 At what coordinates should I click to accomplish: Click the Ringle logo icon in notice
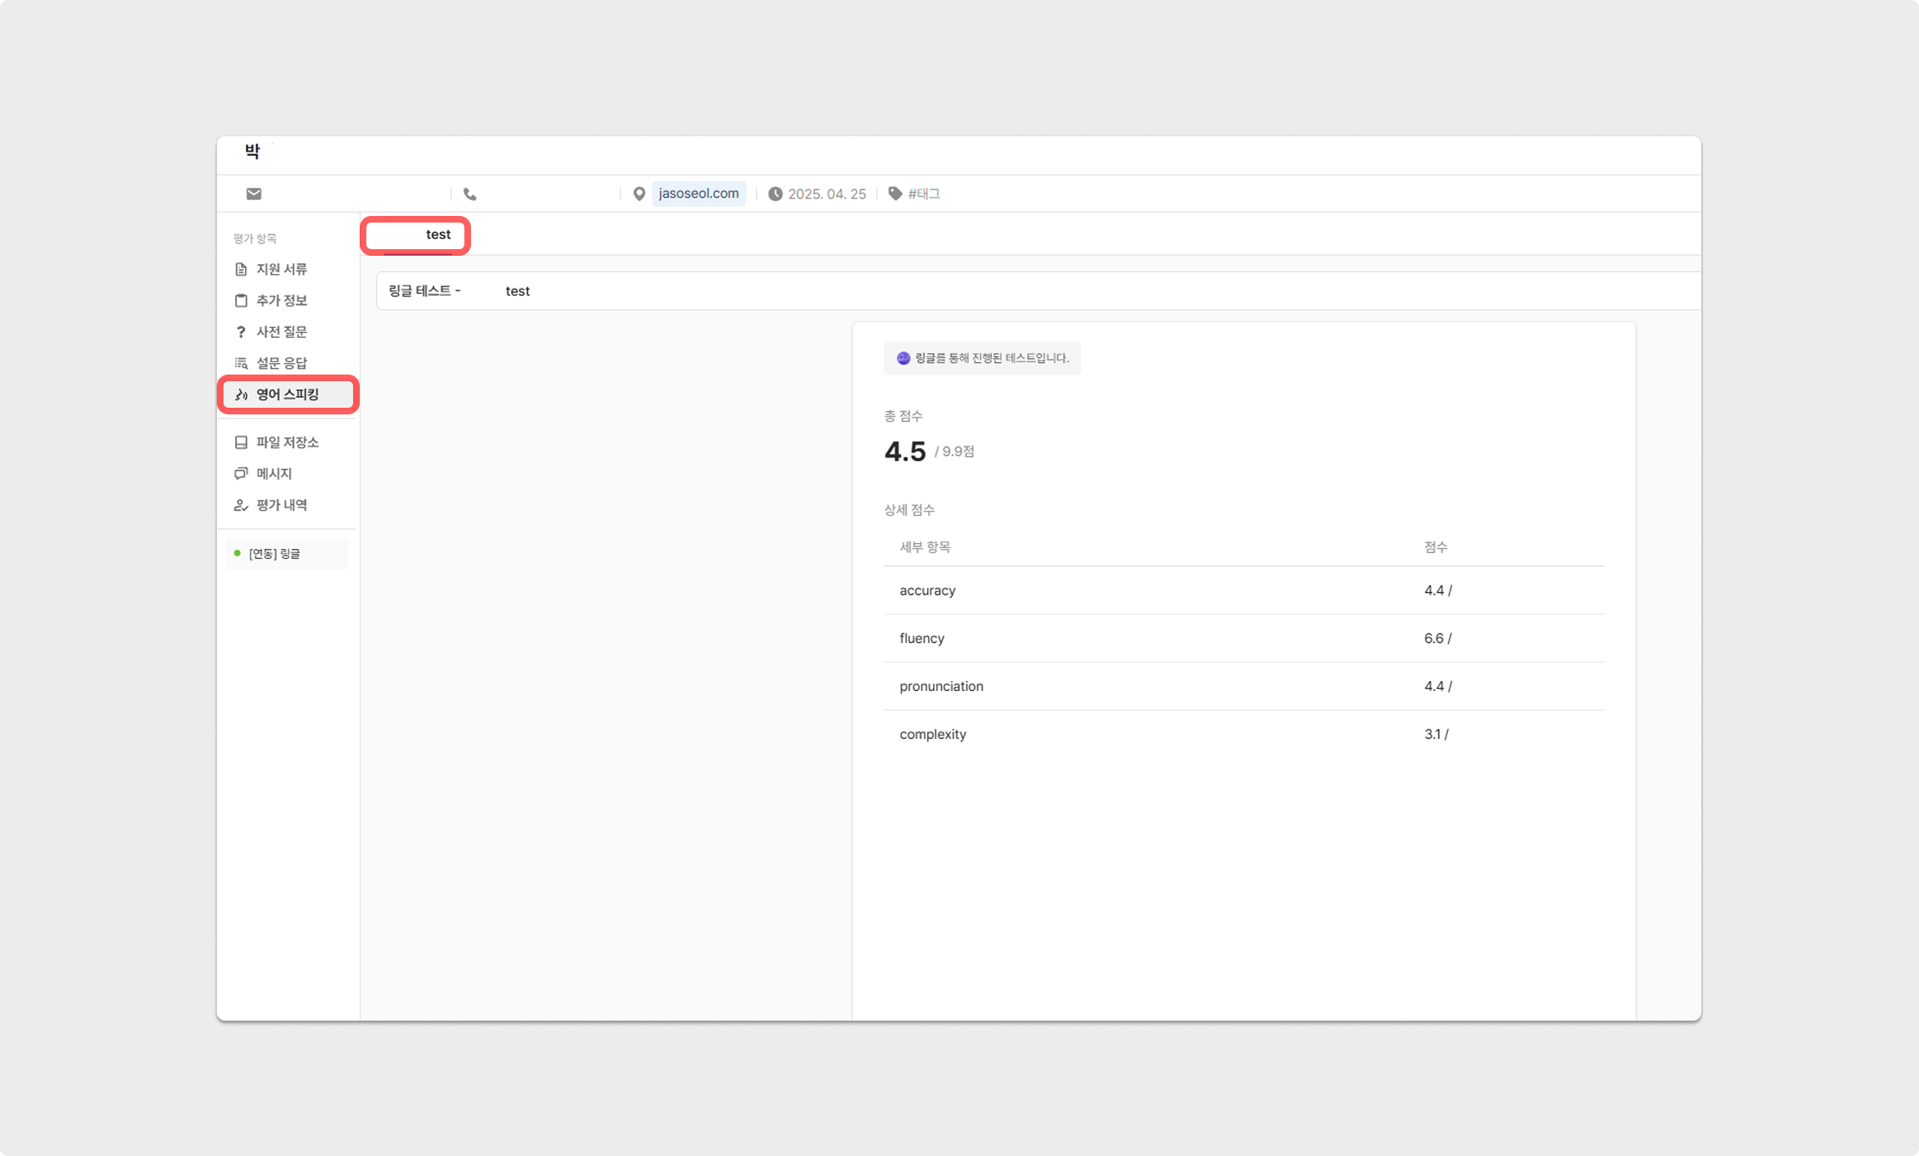pyautogui.click(x=903, y=358)
